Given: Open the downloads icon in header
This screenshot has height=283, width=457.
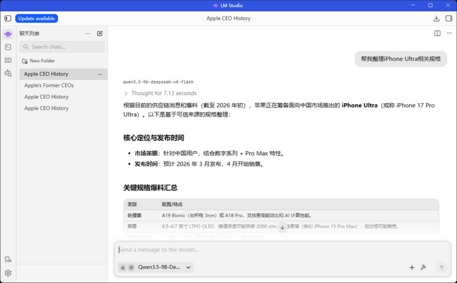Looking at the screenshot, I should [436, 18].
